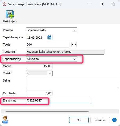Open the calendar picker for Tapahtumapvm.

(x=49, y=38)
